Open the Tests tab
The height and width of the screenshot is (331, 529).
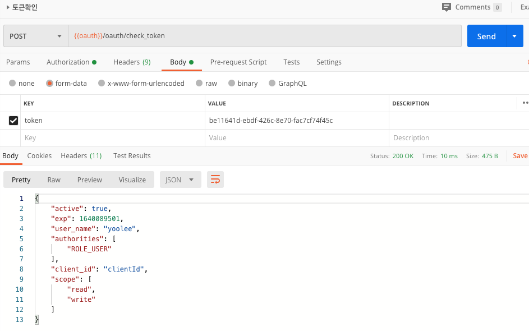point(292,62)
